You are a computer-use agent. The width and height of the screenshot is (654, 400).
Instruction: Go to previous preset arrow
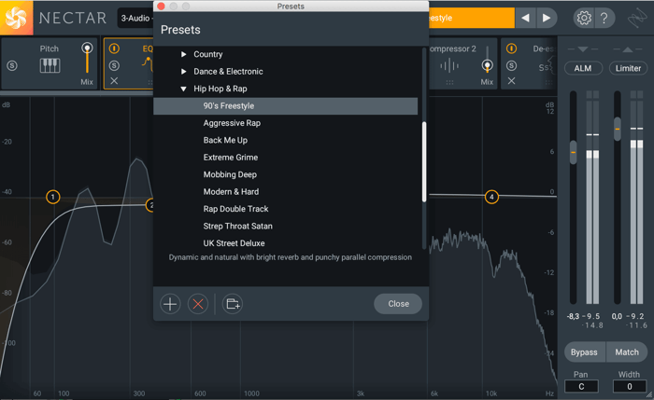point(525,18)
